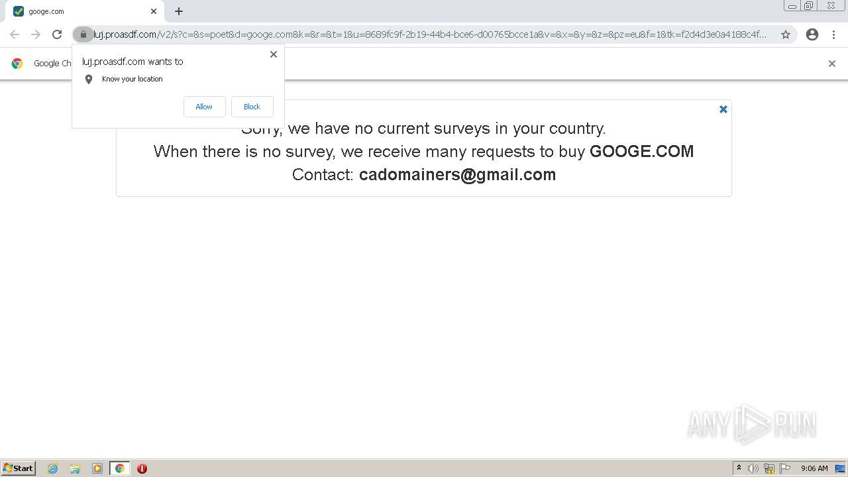Screen dimensions: 848x477
Task: Open the Chrome profile avatar menu
Action: click(x=812, y=34)
